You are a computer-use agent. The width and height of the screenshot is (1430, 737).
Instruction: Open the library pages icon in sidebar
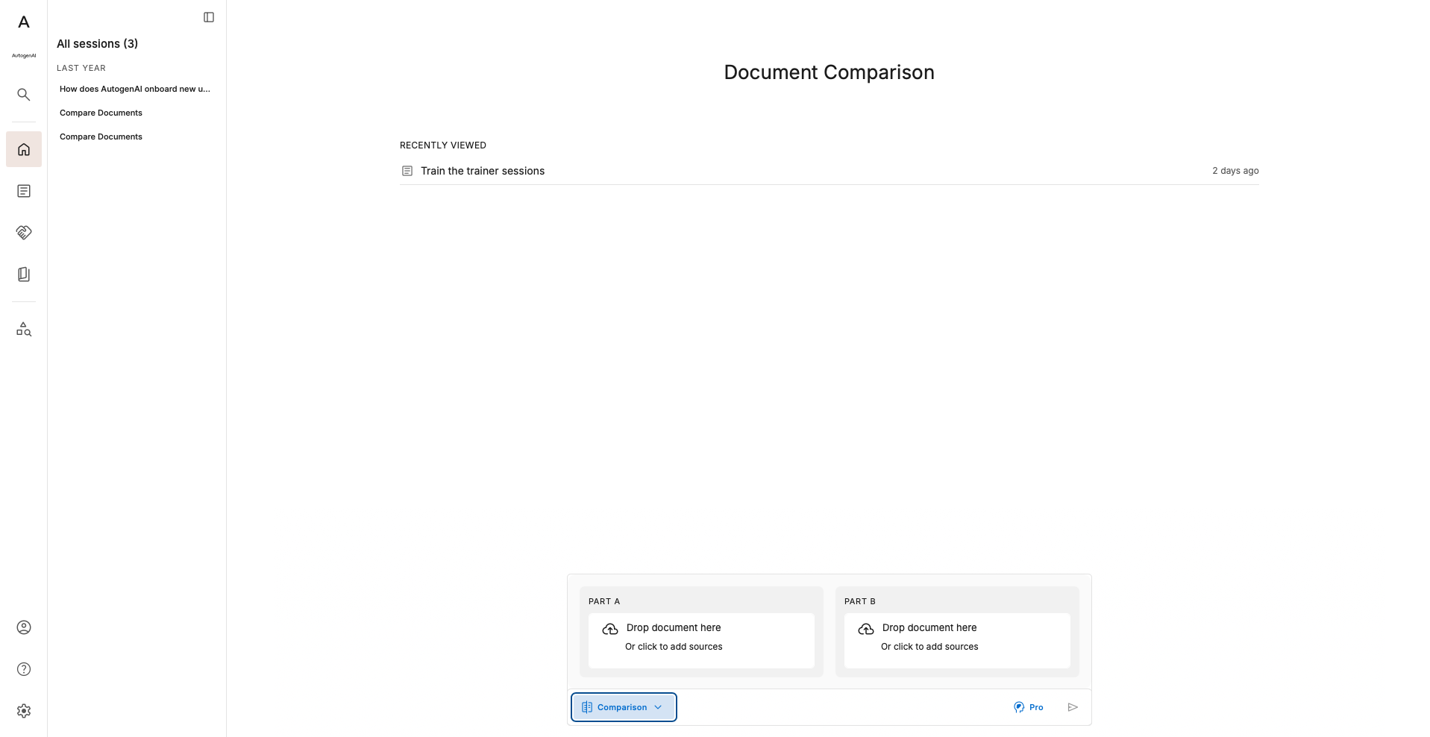(x=24, y=275)
